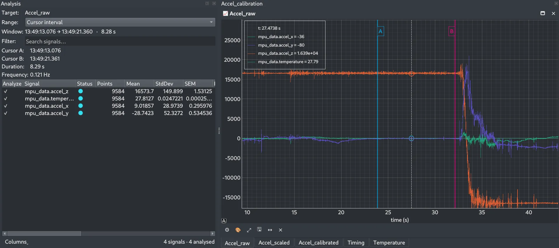Click legend entry mpu_data.accel_z
The image size is (559, 248).
(x=288, y=53)
